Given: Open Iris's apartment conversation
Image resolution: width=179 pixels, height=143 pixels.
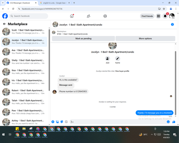Looking at the screenshot, I should (24, 82).
